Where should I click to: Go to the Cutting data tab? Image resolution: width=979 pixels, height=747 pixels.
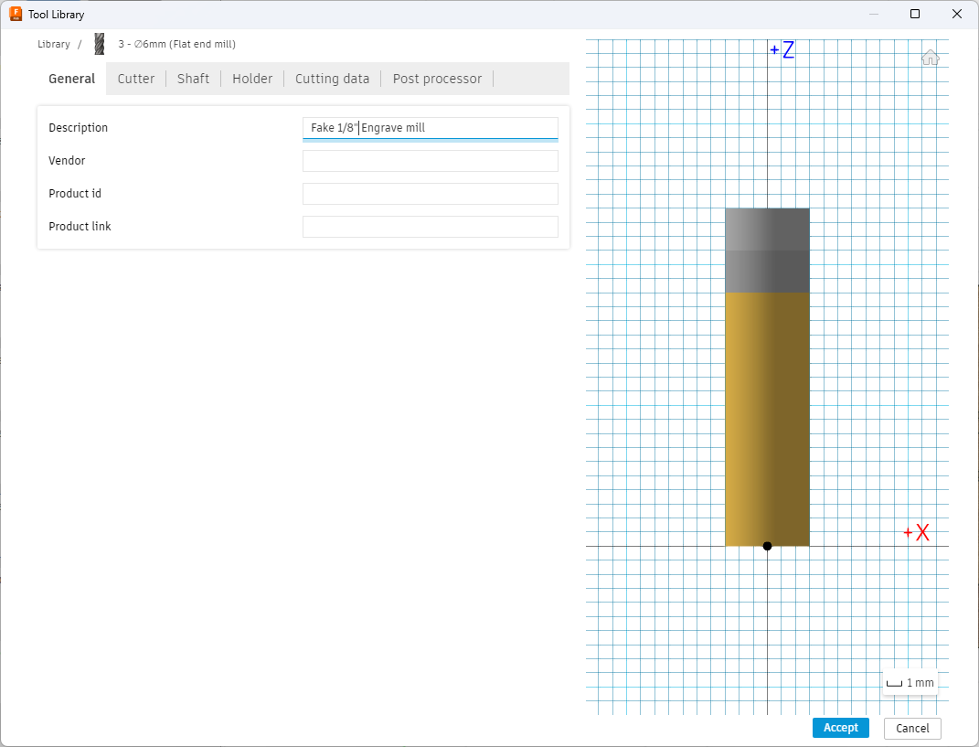point(332,79)
